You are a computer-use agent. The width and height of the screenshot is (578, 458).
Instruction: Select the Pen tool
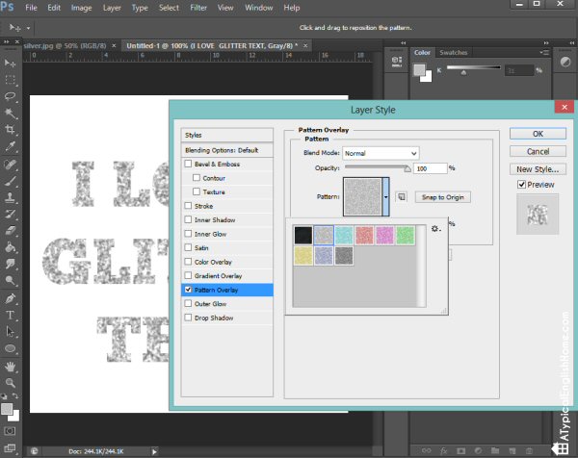(x=10, y=298)
